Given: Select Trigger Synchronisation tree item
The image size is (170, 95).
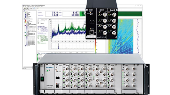Looking at the screenshot, I should pyautogui.click(x=32, y=25).
